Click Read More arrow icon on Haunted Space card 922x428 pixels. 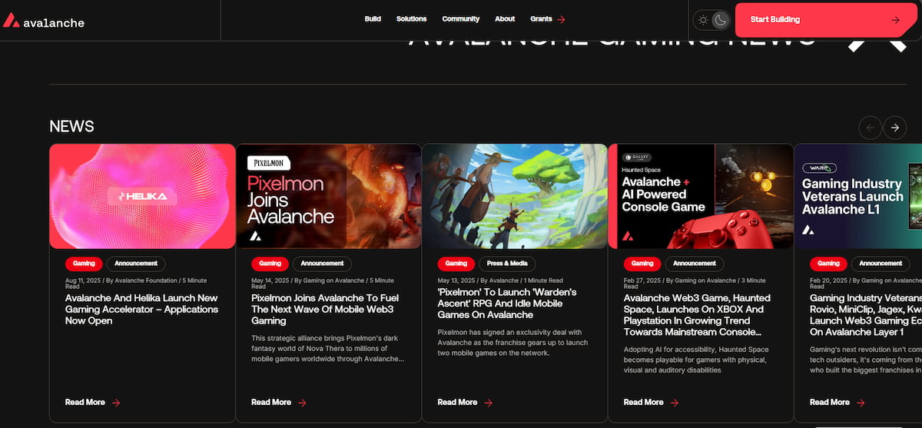(x=675, y=403)
